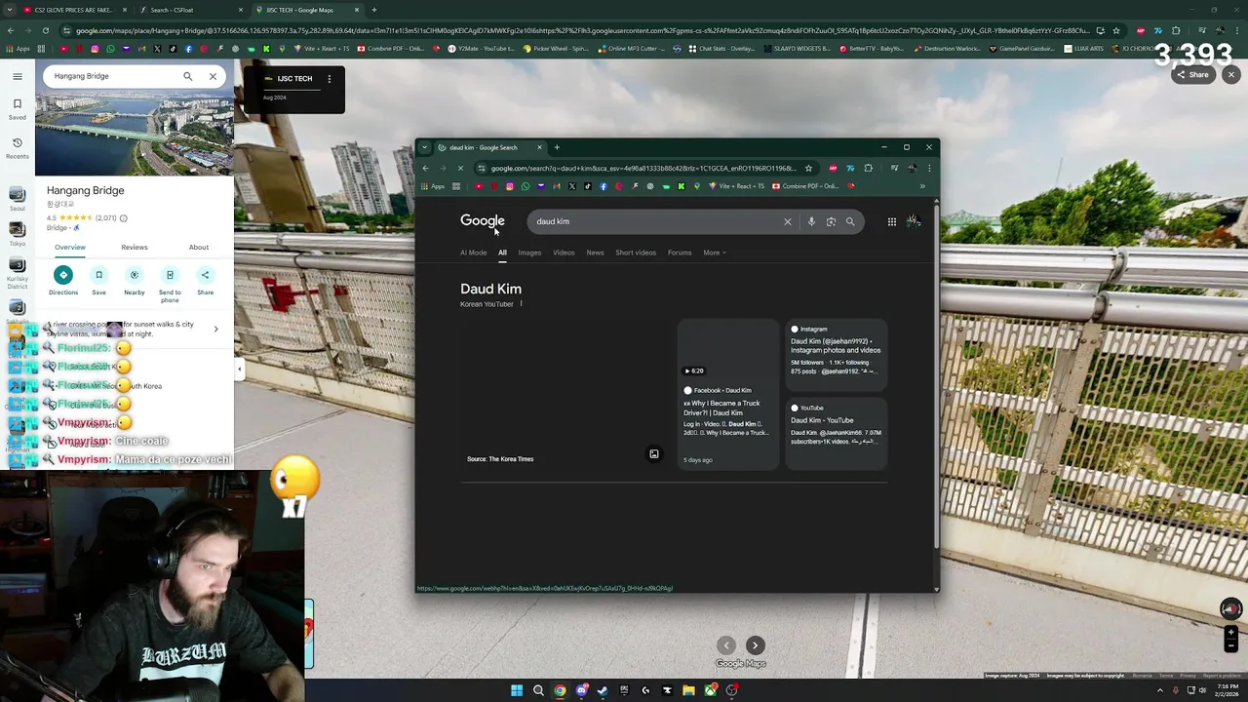This screenshot has height=702, width=1248.
Task: Click the daud kim search field
Action: 655,221
